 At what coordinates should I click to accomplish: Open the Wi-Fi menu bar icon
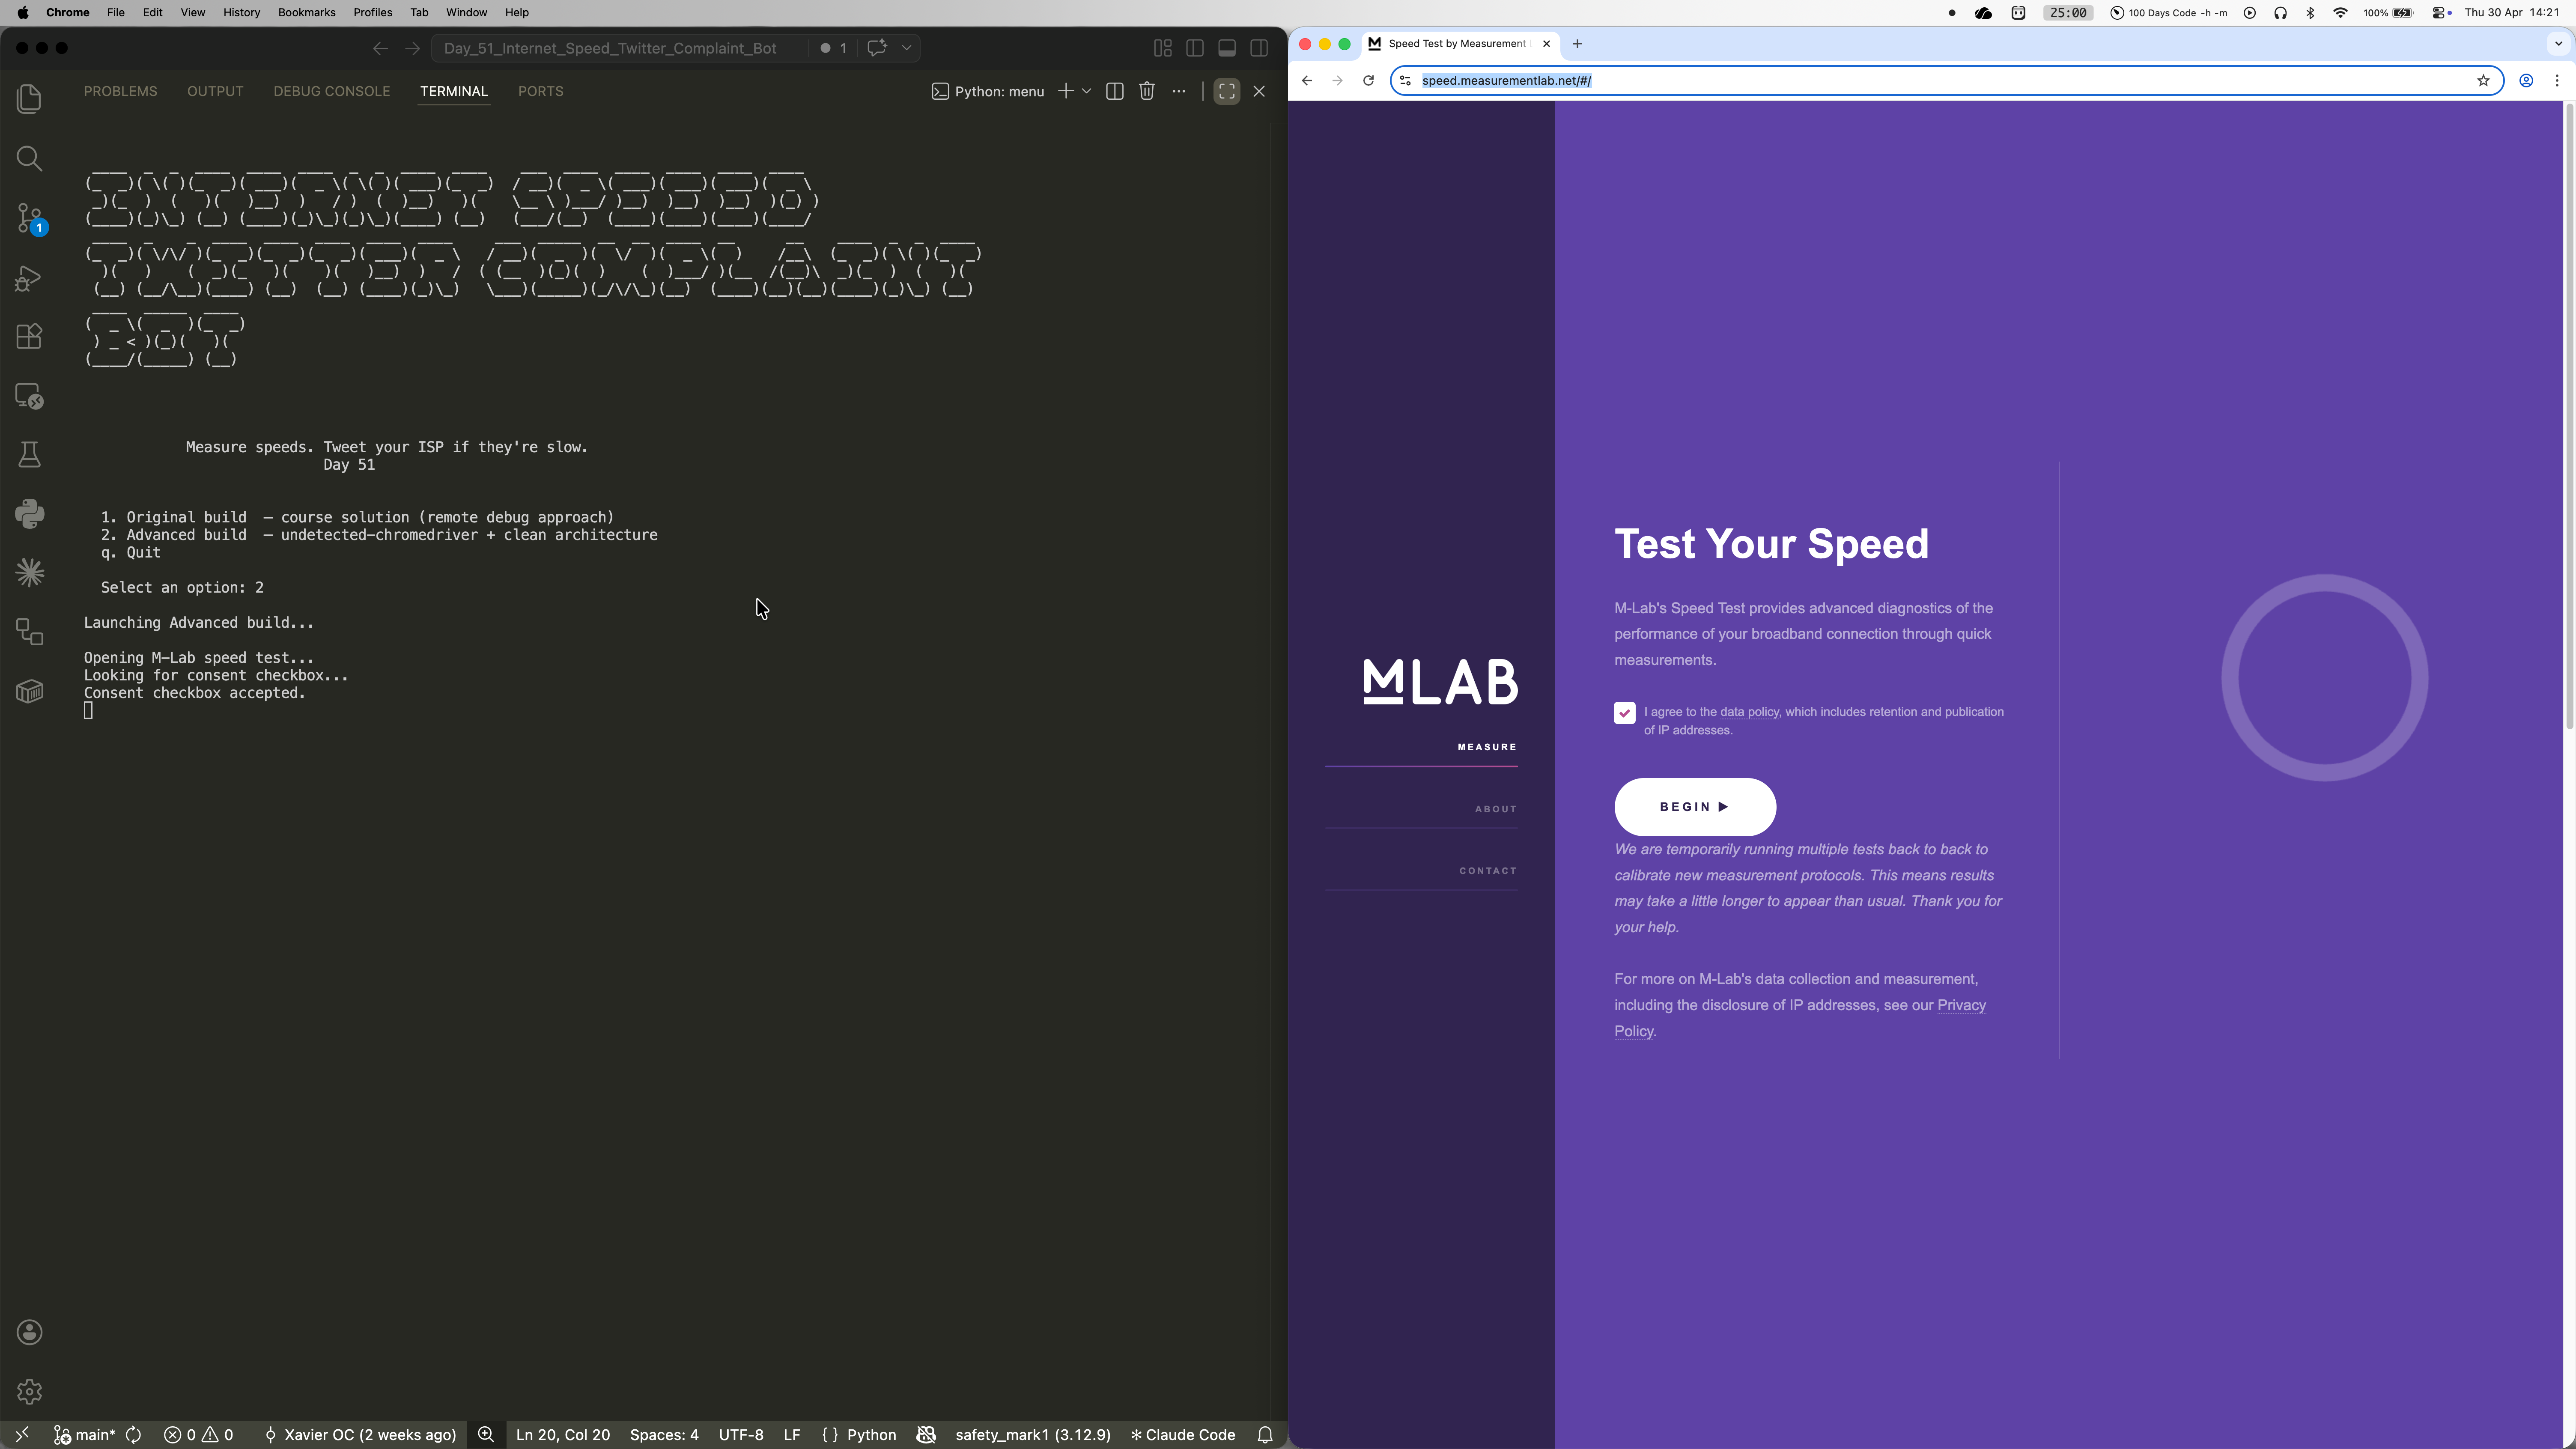click(x=2340, y=12)
